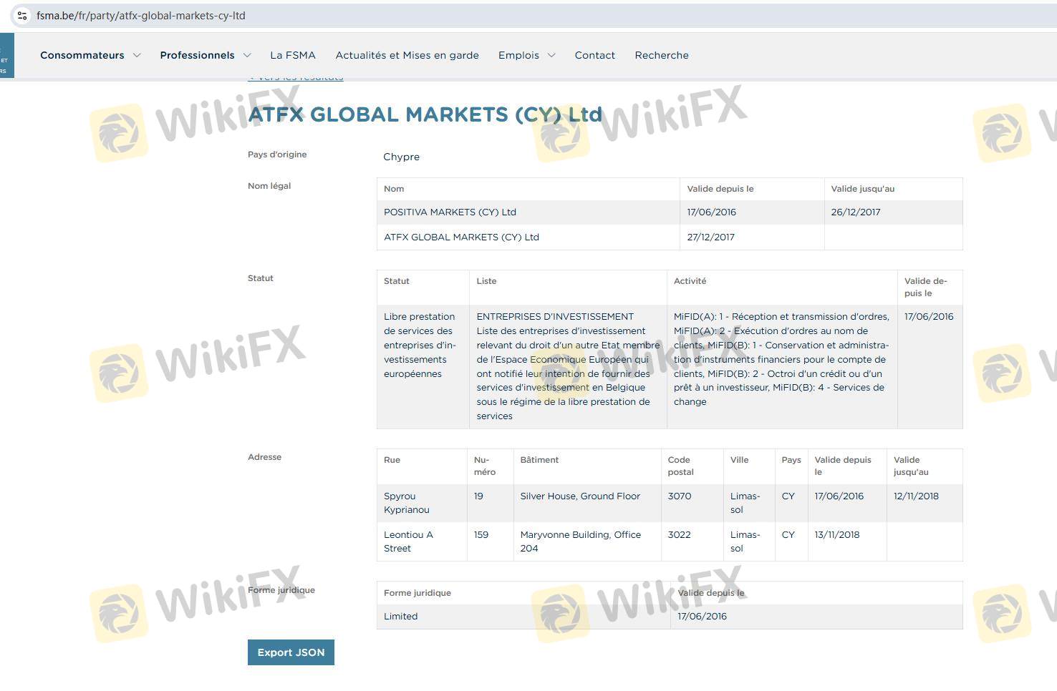Click the browser URL address field

430,15
